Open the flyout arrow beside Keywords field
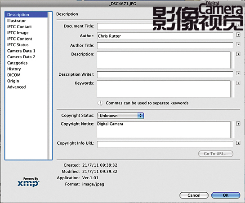 pos(238,83)
